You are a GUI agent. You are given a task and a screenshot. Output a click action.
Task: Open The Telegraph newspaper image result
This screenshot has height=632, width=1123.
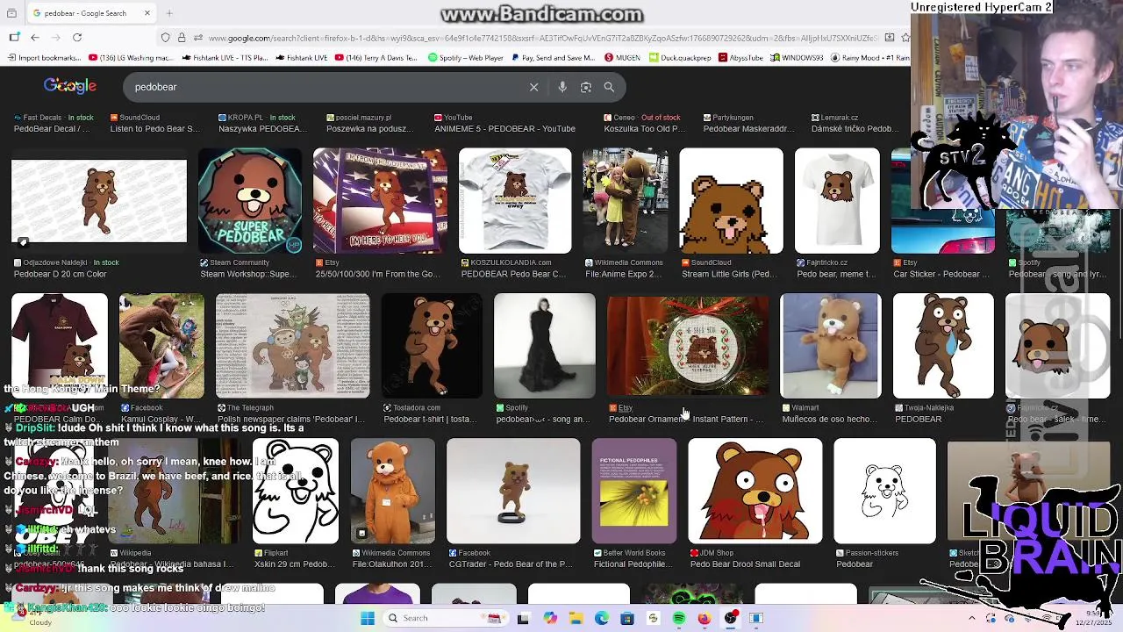(293, 346)
